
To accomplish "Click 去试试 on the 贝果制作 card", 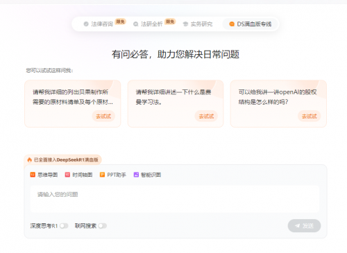I will [103, 116].
